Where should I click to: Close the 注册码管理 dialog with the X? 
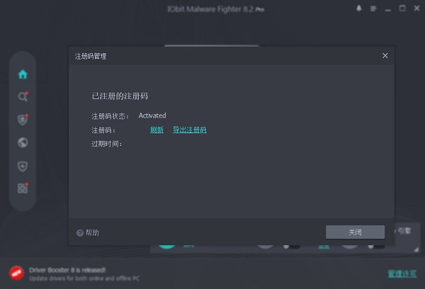point(385,55)
